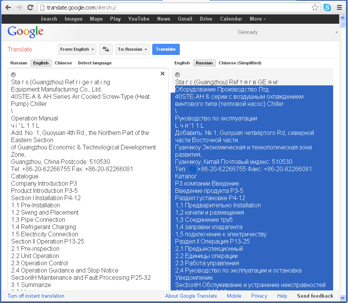Open account dropdown arrow beside Gennady
Image resolution: width=348 pixels, height=303 pixels.
[x=337, y=32]
